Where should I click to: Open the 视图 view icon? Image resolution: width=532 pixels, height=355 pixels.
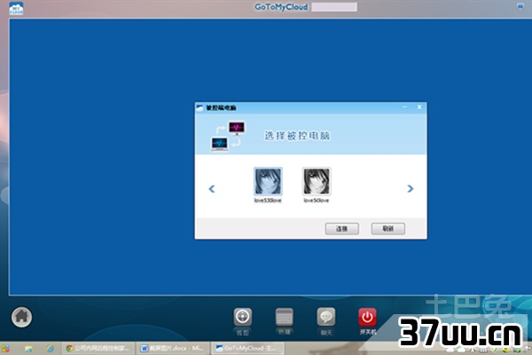point(243,317)
